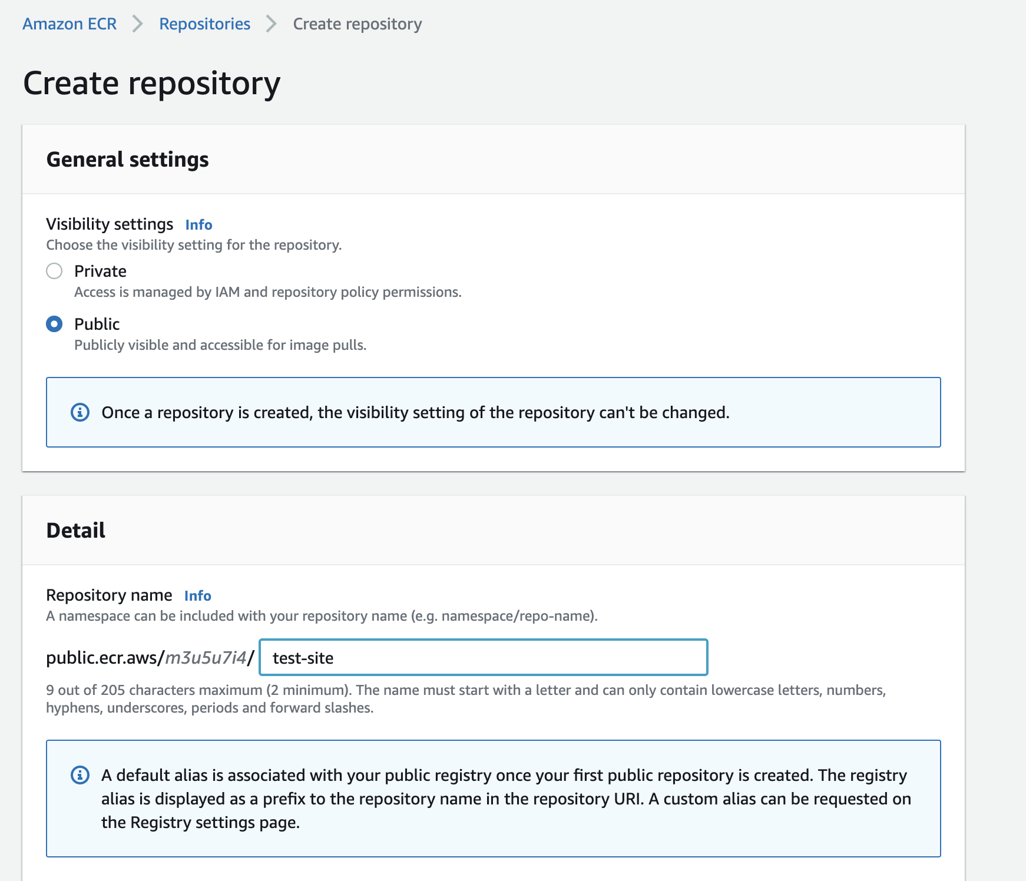The height and width of the screenshot is (881, 1026).
Task: Click the Private option label text
Action: pyautogui.click(x=100, y=271)
